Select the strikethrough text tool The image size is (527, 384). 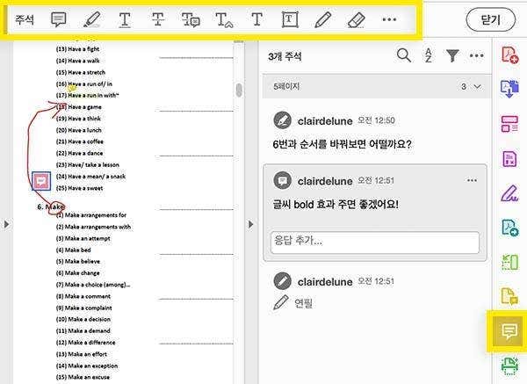pos(158,19)
